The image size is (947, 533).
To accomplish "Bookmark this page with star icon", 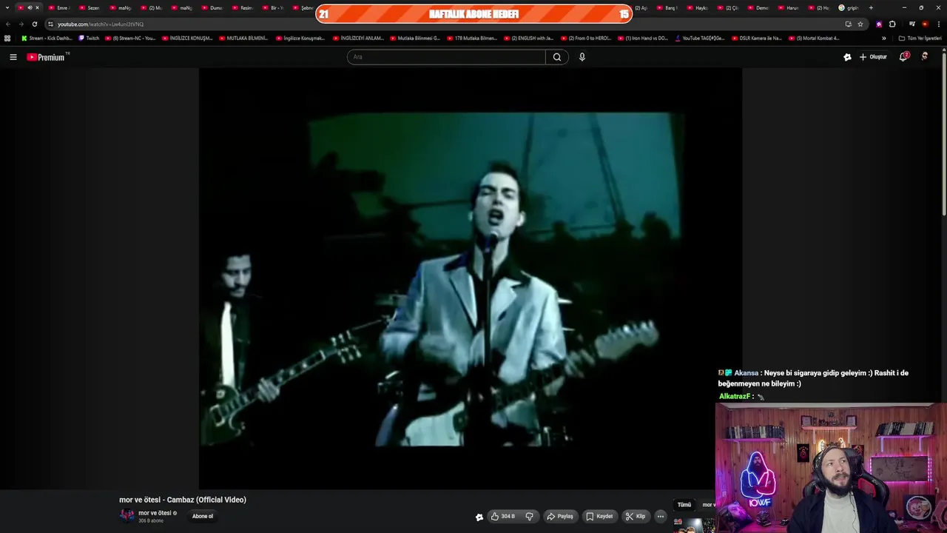I will pyautogui.click(x=860, y=24).
